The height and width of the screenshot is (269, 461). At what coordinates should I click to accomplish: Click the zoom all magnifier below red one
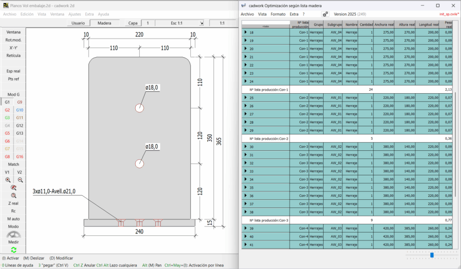[14, 195]
